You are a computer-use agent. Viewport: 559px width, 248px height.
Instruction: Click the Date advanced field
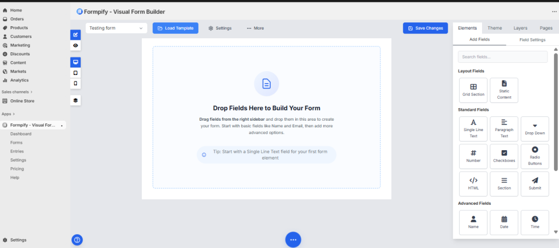504,222
